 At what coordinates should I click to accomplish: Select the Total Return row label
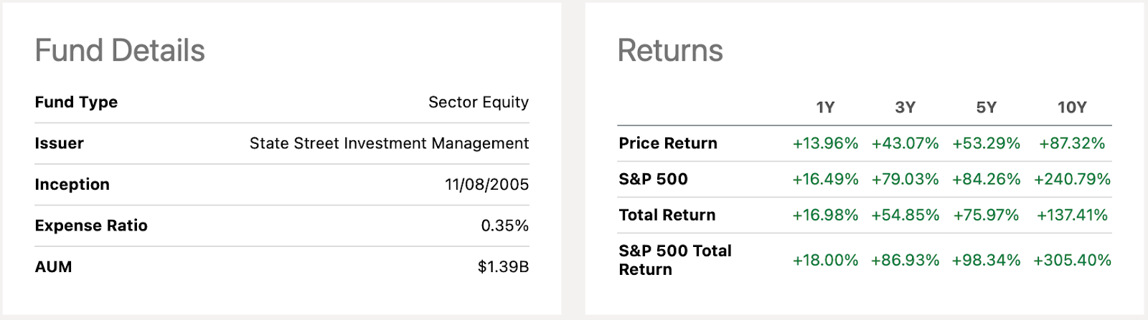coord(667,215)
